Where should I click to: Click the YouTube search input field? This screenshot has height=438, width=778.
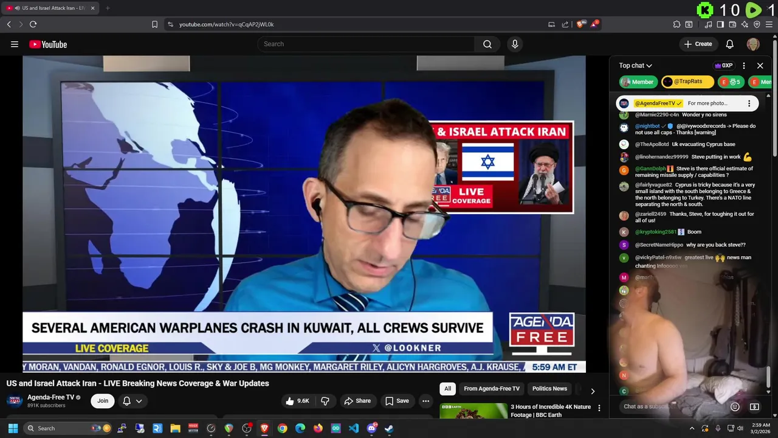click(x=366, y=44)
